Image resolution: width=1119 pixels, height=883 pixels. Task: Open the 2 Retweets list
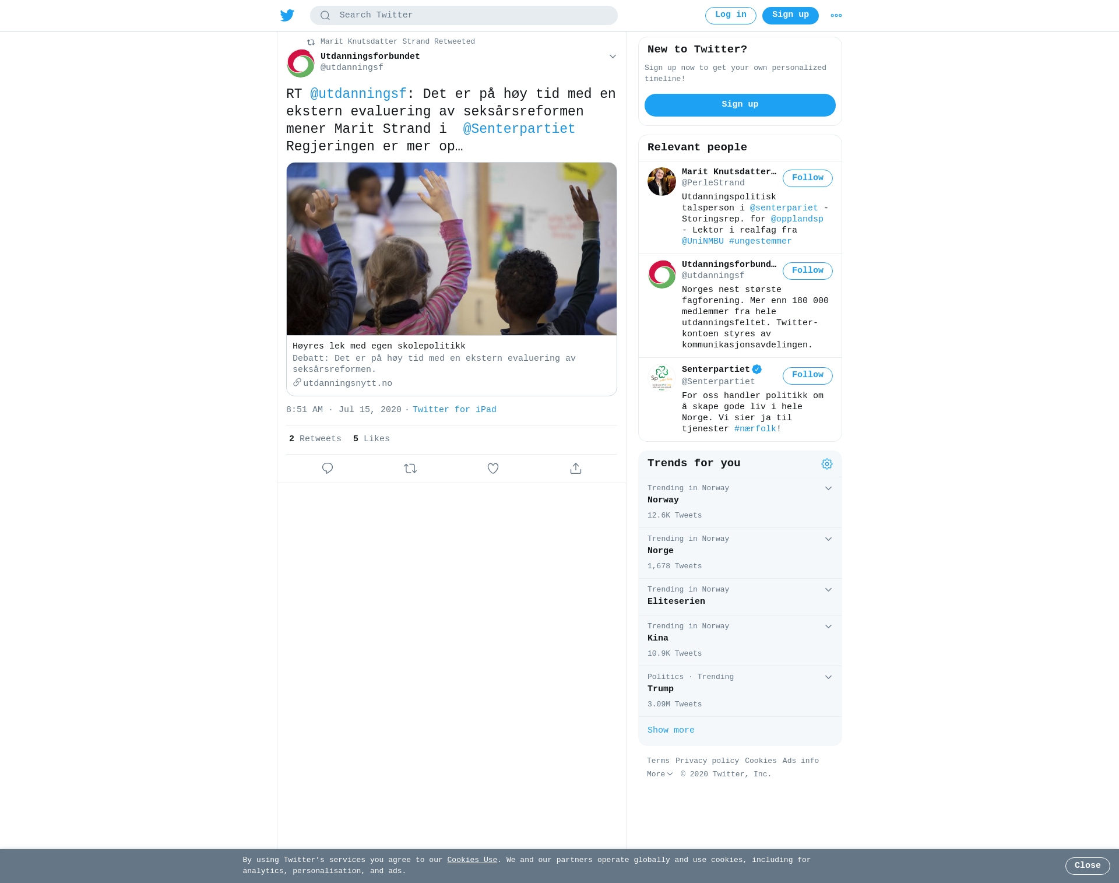pos(315,439)
